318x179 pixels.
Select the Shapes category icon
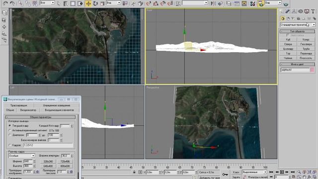coord(288,19)
